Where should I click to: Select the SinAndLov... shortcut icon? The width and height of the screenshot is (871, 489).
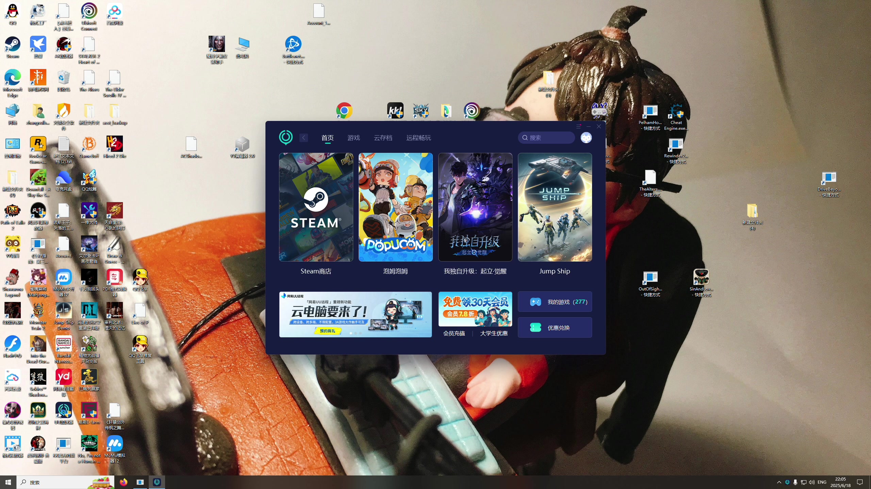click(x=701, y=283)
